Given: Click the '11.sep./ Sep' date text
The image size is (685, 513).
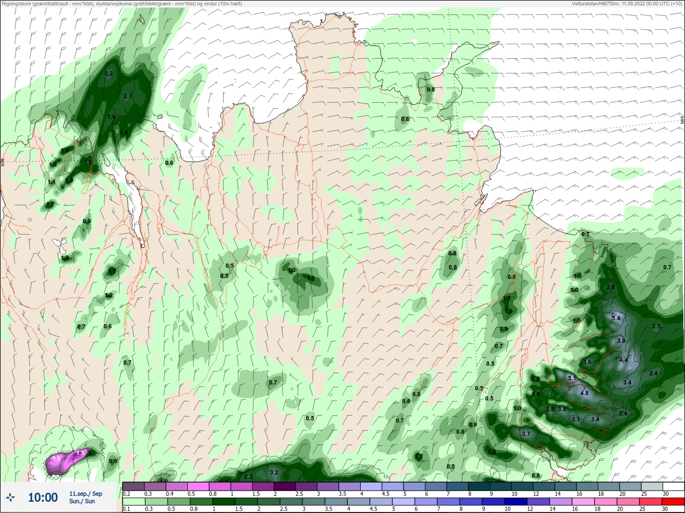Looking at the screenshot, I should click(86, 494).
